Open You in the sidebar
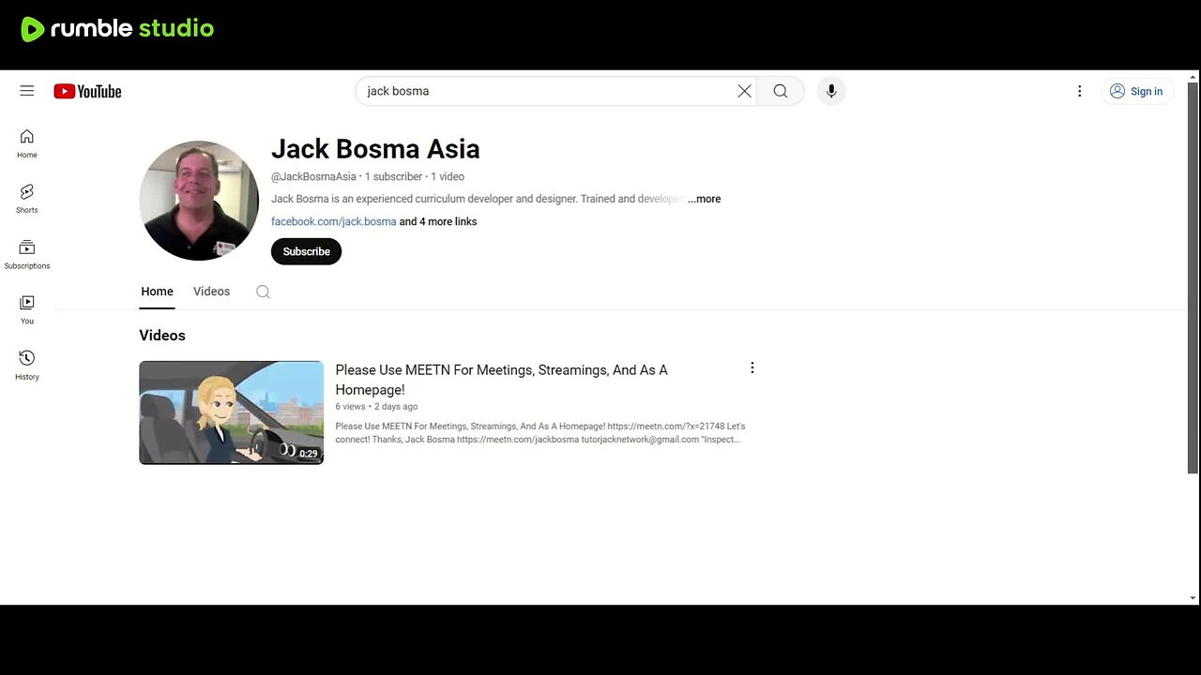Viewport: 1201px width, 675px height. point(27,309)
